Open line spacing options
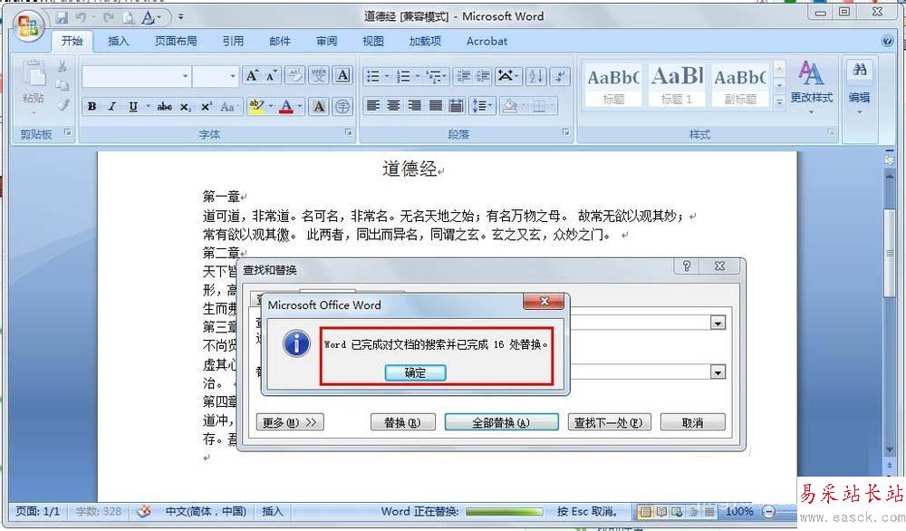Viewport: 906px width, 531px height. 483,106
